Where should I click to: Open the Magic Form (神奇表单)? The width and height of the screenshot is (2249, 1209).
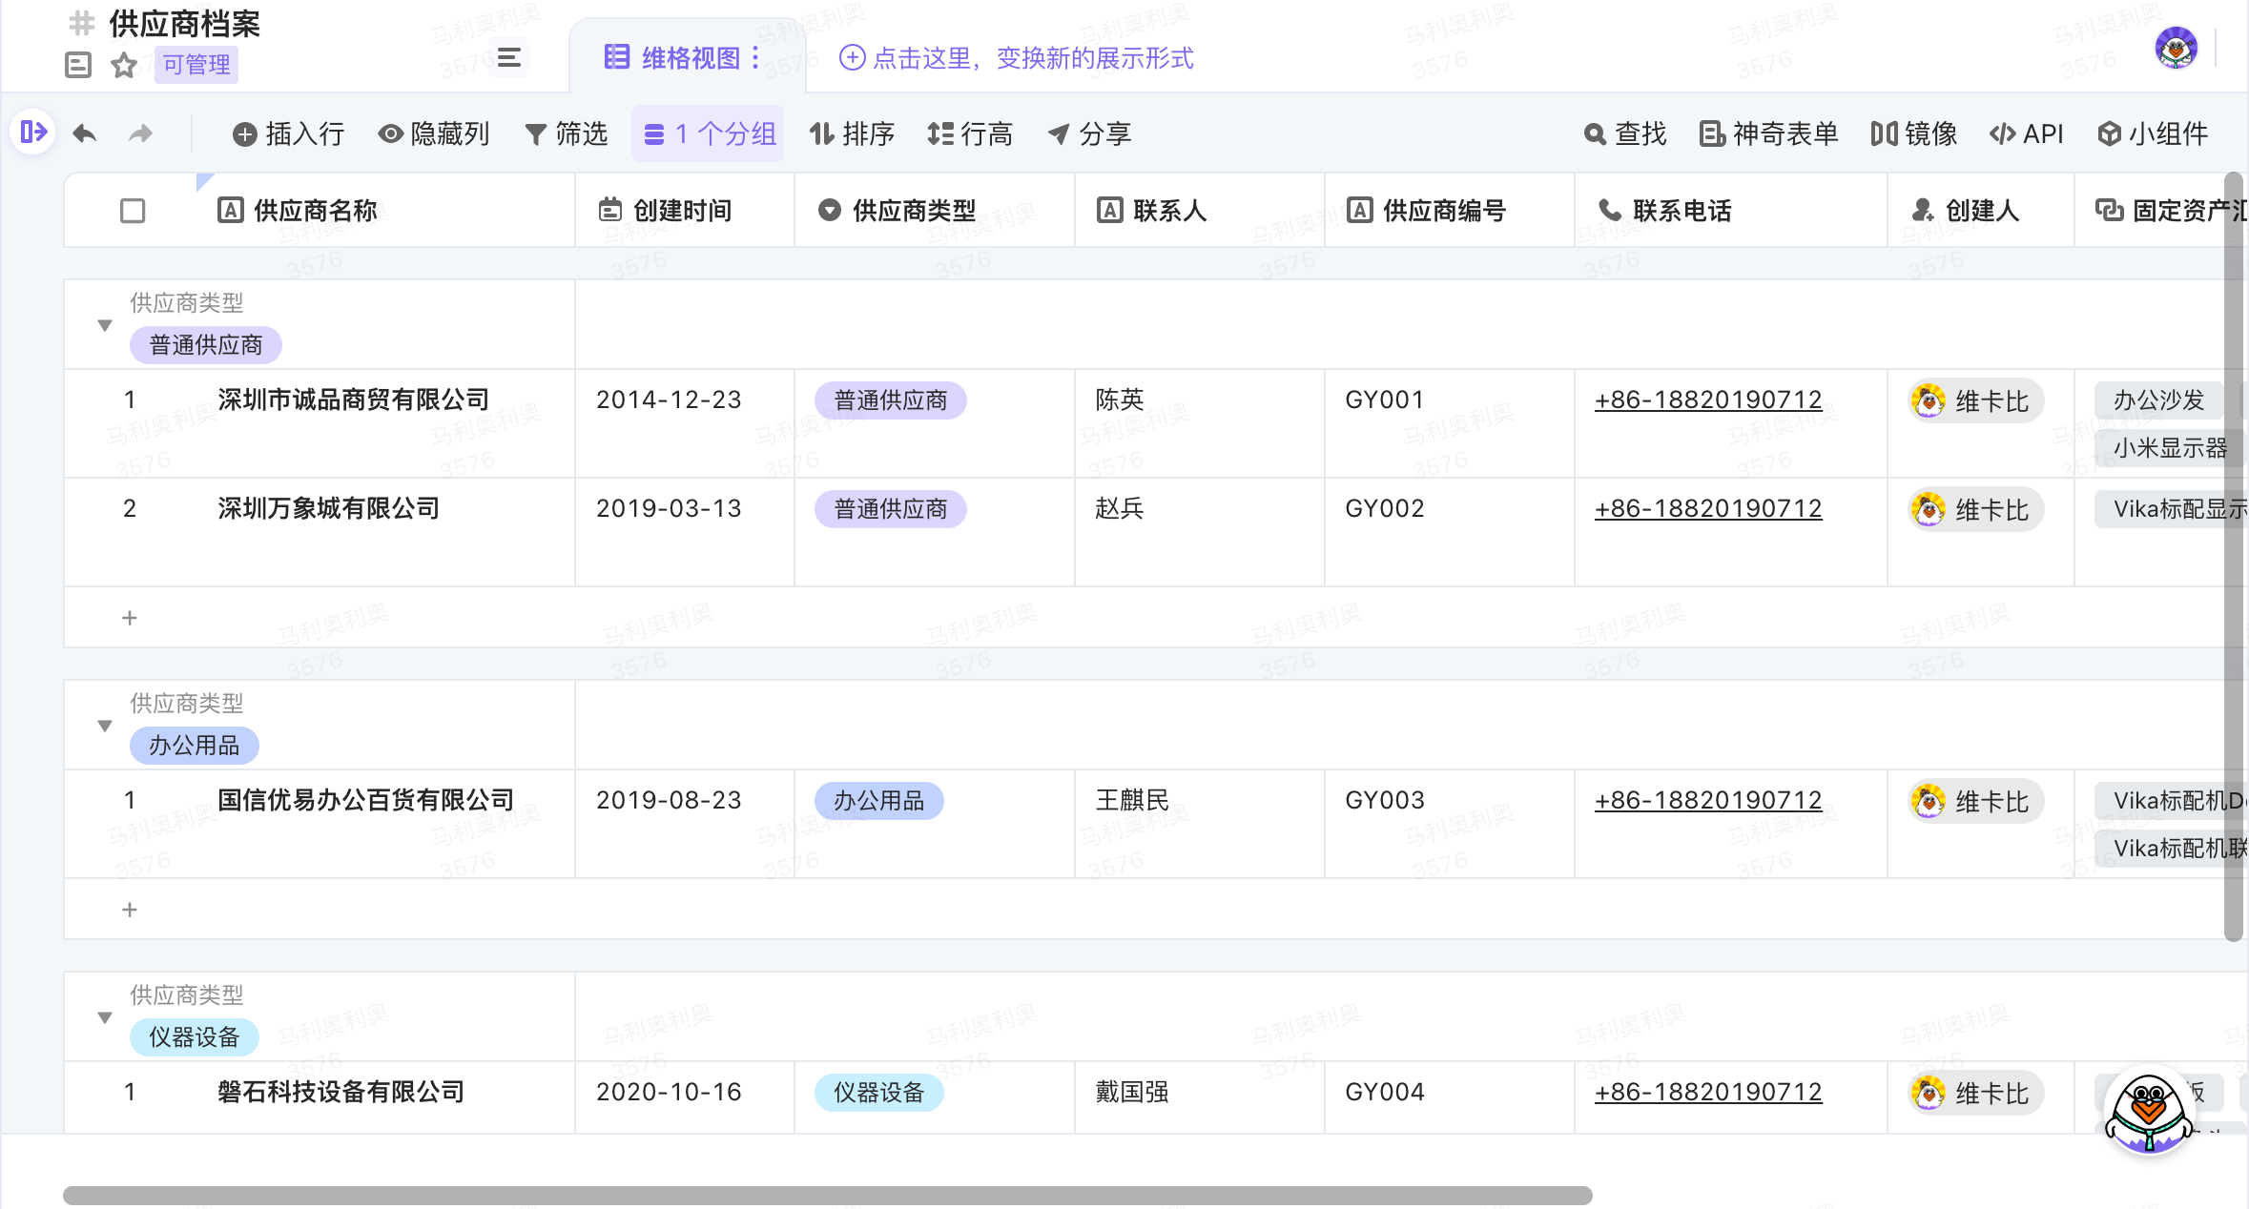1769,133
